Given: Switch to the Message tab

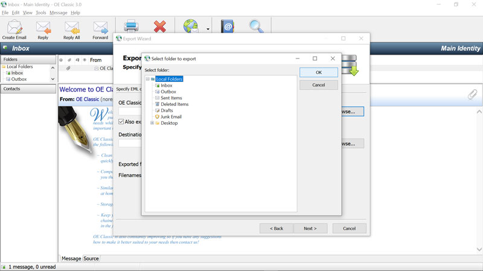Looking at the screenshot, I should click(x=71, y=258).
